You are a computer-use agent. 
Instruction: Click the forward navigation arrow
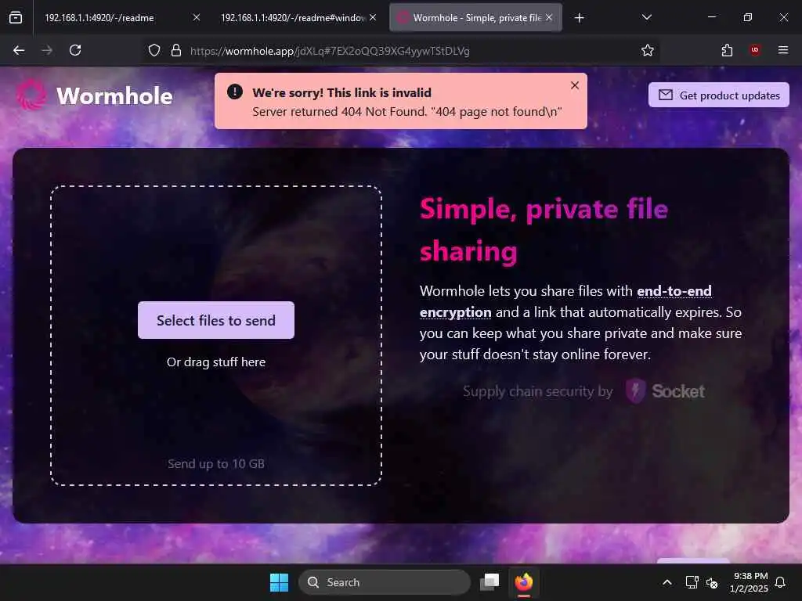(x=47, y=50)
